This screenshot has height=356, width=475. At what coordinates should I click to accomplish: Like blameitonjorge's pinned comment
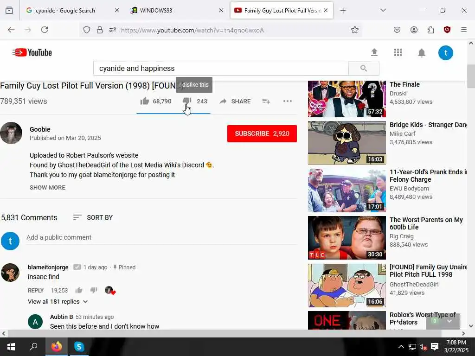click(79, 290)
